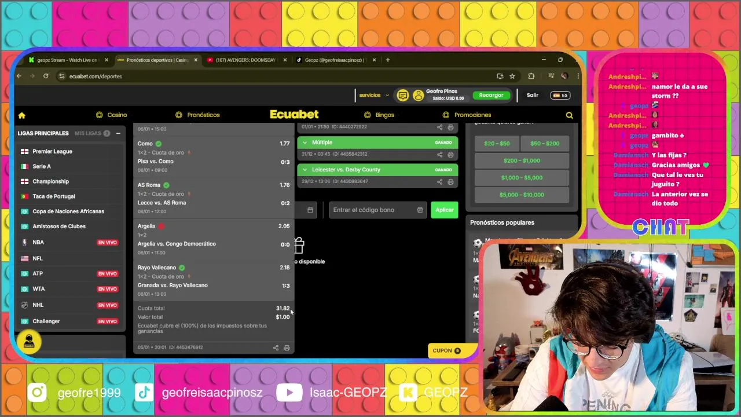Open the Promociones menu
Viewport: 741px width, 417px height.
click(x=467, y=115)
